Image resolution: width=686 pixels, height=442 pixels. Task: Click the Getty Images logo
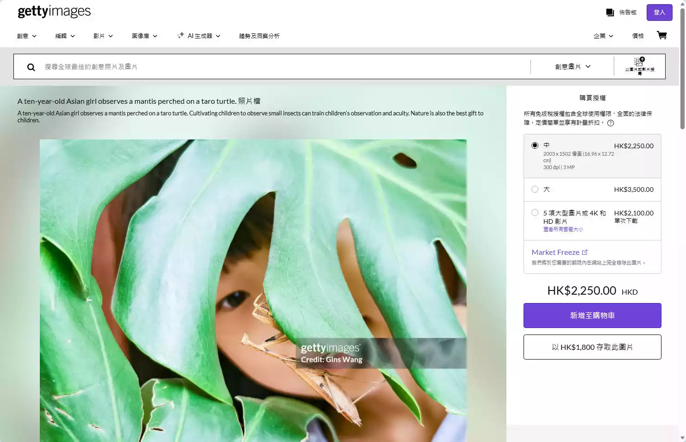coord(54,11)
